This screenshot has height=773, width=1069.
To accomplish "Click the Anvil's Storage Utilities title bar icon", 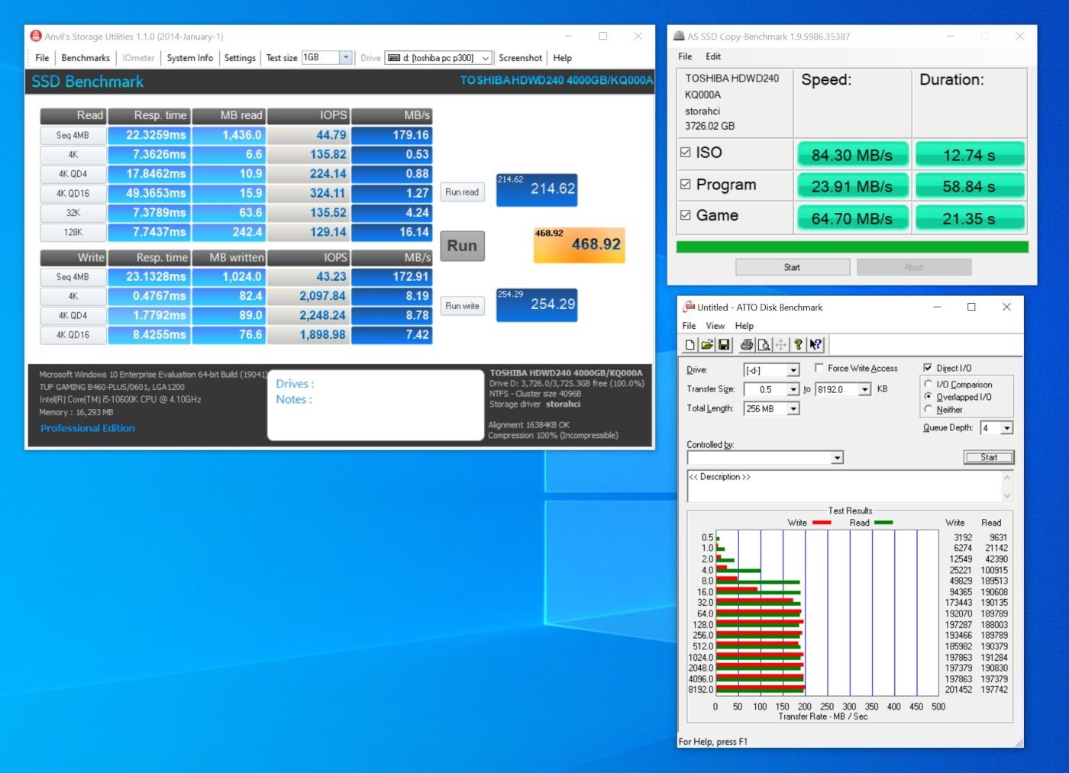I will (35, 36).
